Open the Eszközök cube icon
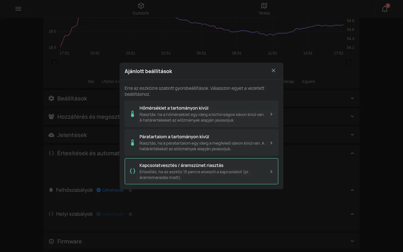The width and height of the screenshot is (403, 252). [141, 6]
